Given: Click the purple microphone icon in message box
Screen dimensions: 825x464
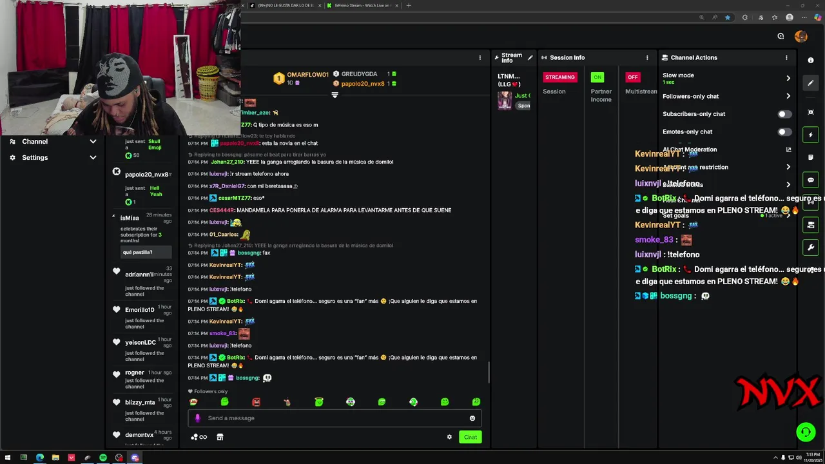Looking at the screenshot, I should pyautogui.click(x=198, y=418).
